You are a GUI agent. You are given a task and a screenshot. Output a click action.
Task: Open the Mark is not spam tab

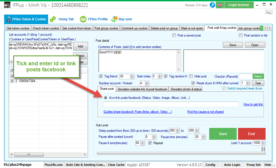coord(192,28)
